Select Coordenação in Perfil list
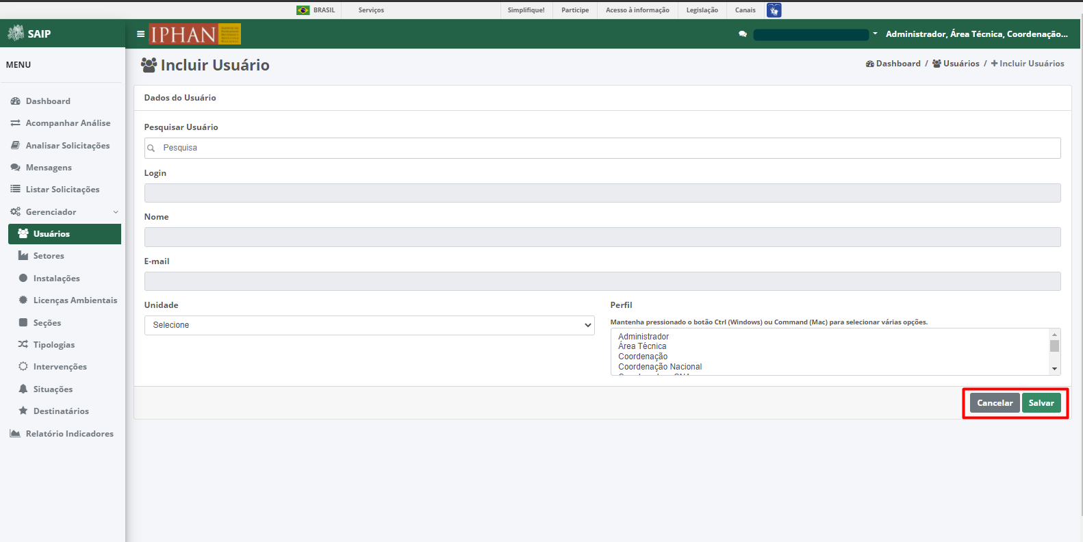Screen dimensions: 1083x542 [643, 357]
